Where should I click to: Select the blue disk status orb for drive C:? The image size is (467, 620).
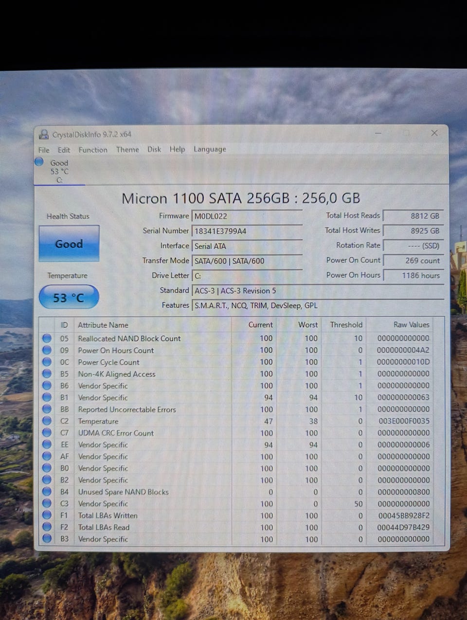pyautogui.click(x=39, y=162)
